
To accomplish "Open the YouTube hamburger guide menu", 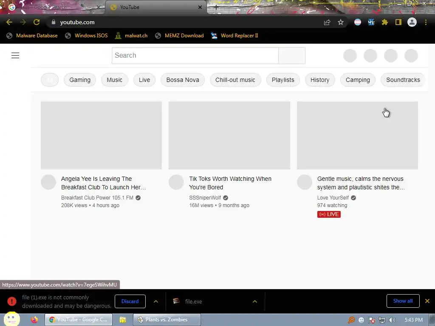I will coord(15,56).
